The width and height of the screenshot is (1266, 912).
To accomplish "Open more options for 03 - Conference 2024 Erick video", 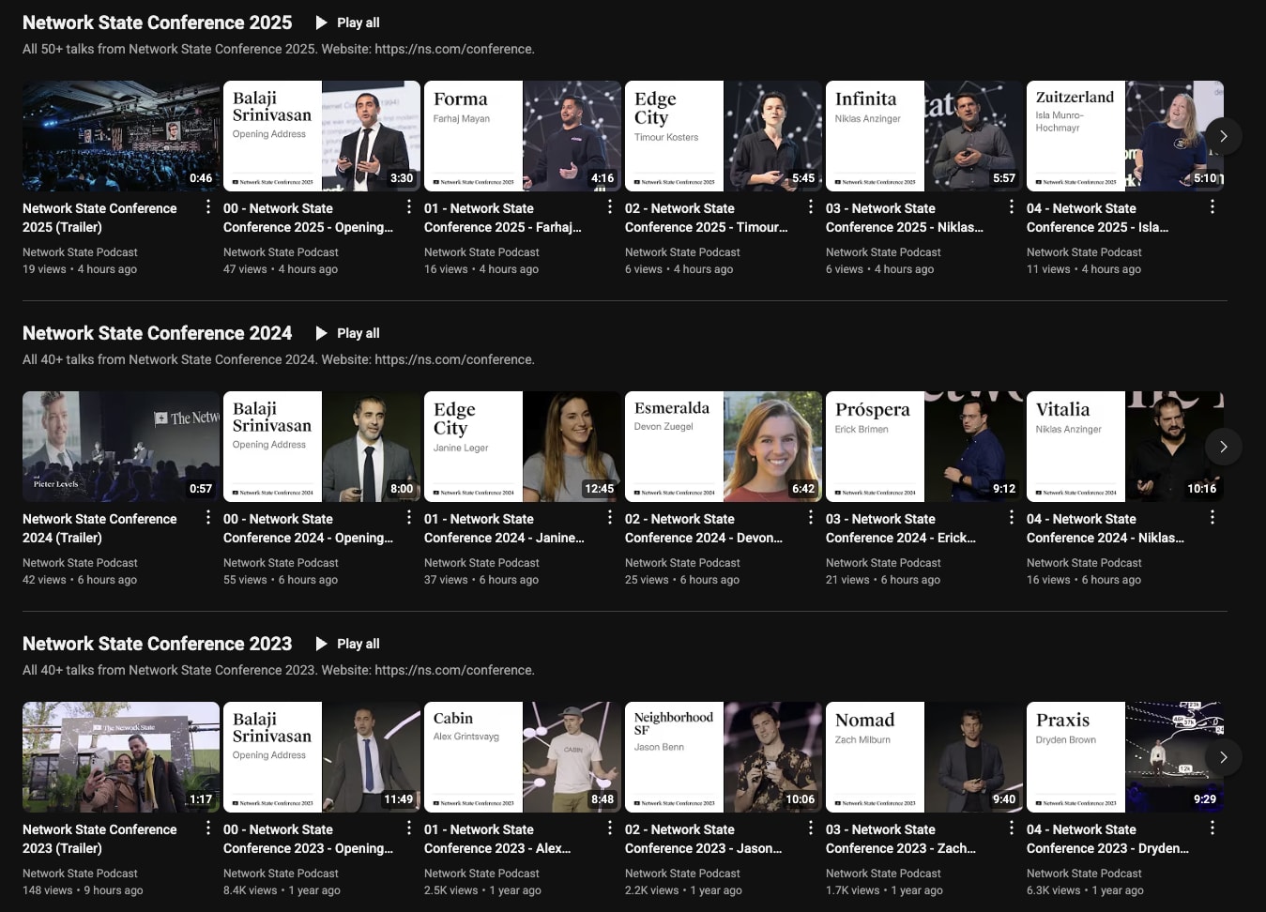I will tap(1012, 517).
